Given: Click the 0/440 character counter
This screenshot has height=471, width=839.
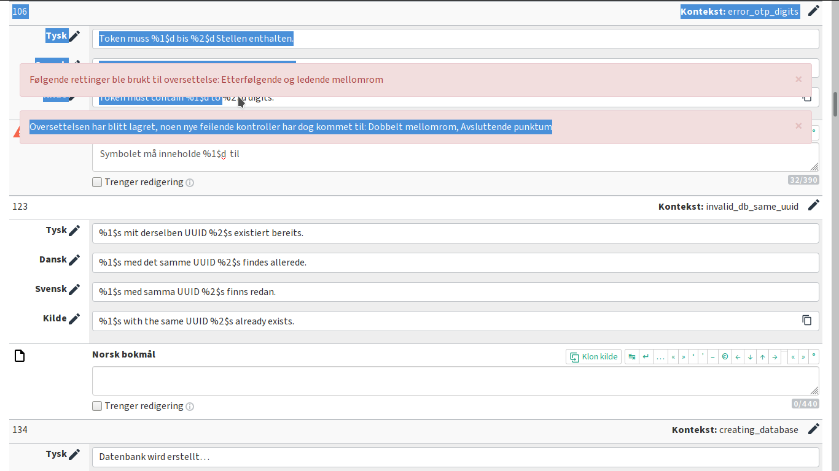Looking at the screenshot, I should 805,404.
